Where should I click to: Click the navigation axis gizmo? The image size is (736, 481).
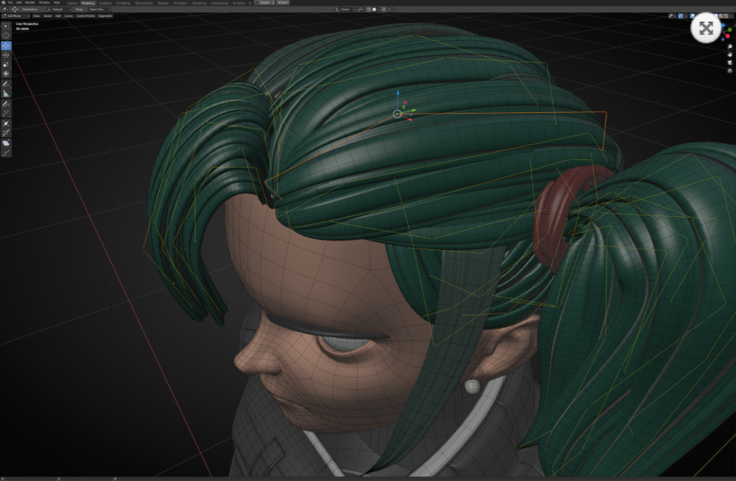click(x=726, y=31)
